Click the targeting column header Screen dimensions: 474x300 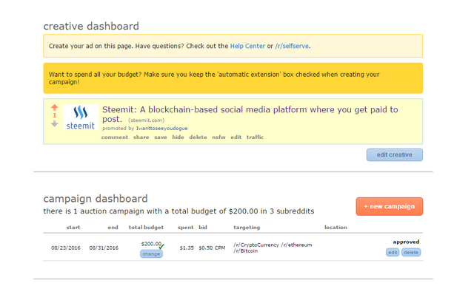pos(247,228)
